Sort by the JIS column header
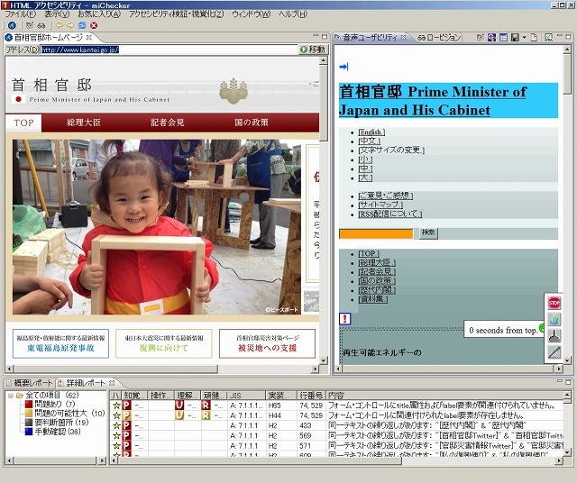Screen dimensions: 577x483 click(x=246, y=396)
